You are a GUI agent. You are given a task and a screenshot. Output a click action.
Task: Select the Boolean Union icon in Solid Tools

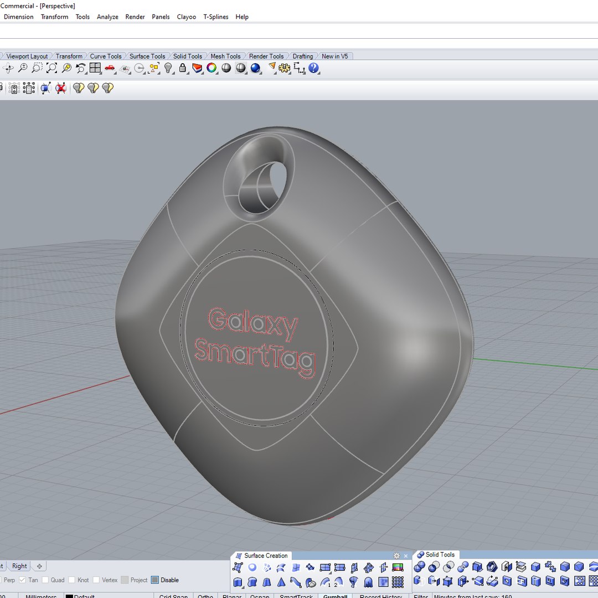[420, 567]
